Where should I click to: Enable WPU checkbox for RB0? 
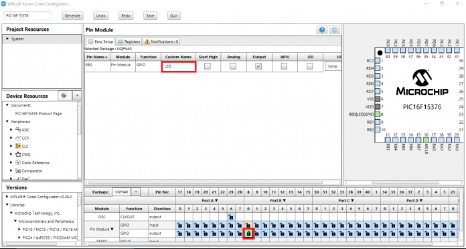click(284, 66)
